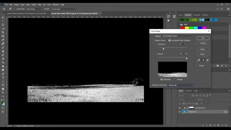Pick the Eraser tool
The height and width of the screenshot is (130, 231).
click(3, 58)
